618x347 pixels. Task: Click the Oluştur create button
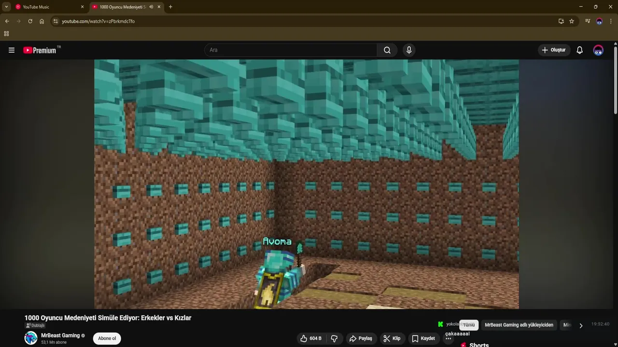click(x=554, y=50)
